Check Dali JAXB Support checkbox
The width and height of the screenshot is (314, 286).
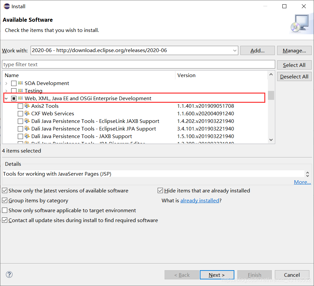[20, 136]
